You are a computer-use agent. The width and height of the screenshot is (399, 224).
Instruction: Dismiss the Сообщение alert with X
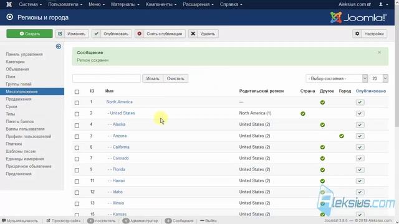[x=379, y=52]
